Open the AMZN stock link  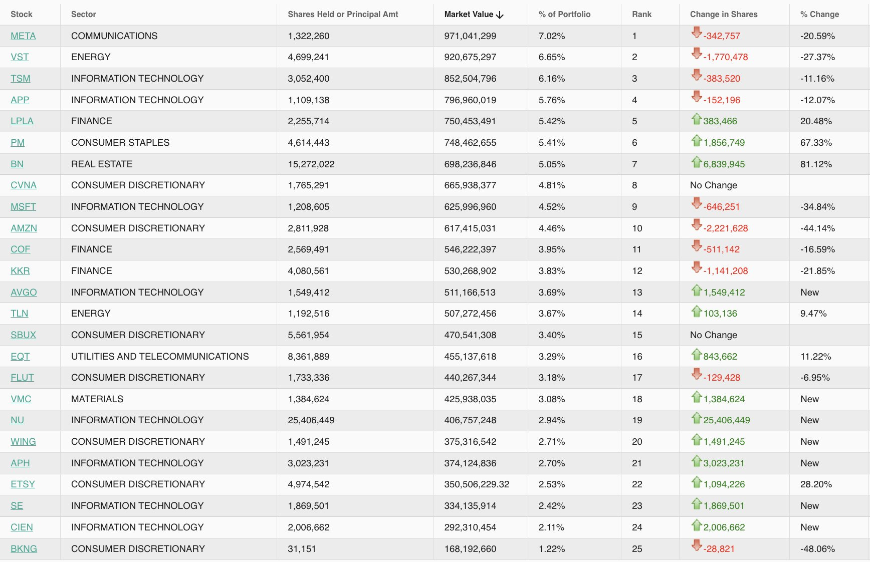tap(24, 228)
